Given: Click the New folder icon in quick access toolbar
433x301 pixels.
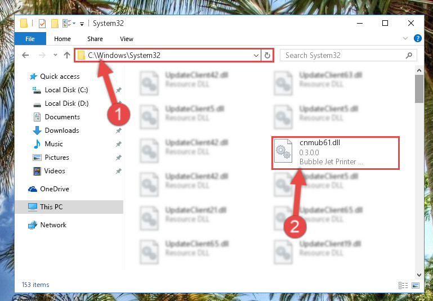Looking at the screenshot, I should click(55, 24).
